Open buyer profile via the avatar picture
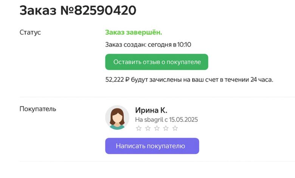Viewport: 295px width, 178px height. click(117, 117)
